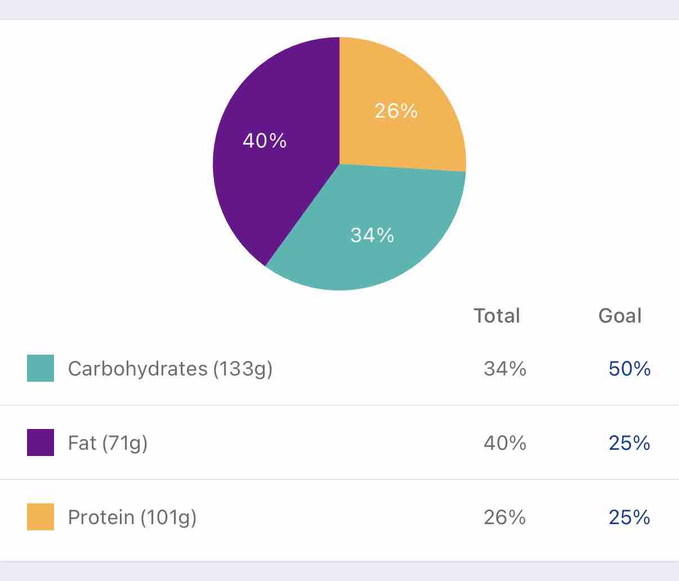Image resolution: width=679 pixels, height=581 pixels.
Task: Tap the 34% label inside the pie chart
Action: pyautogui.click(x=372, y=235)
